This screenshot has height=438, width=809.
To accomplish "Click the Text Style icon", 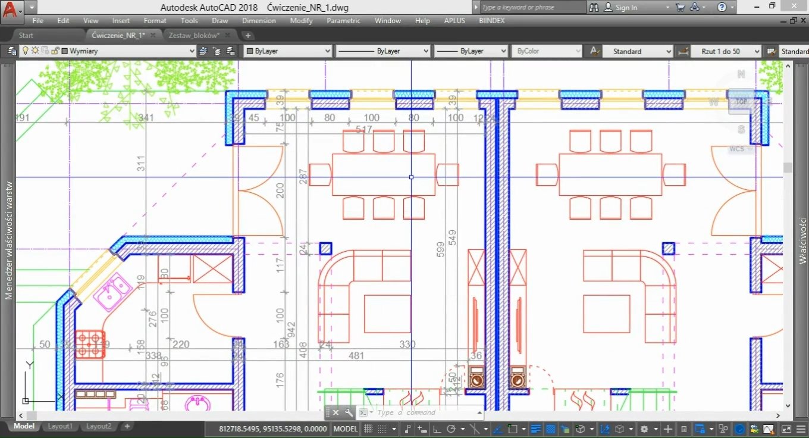I will pos(594,51).
